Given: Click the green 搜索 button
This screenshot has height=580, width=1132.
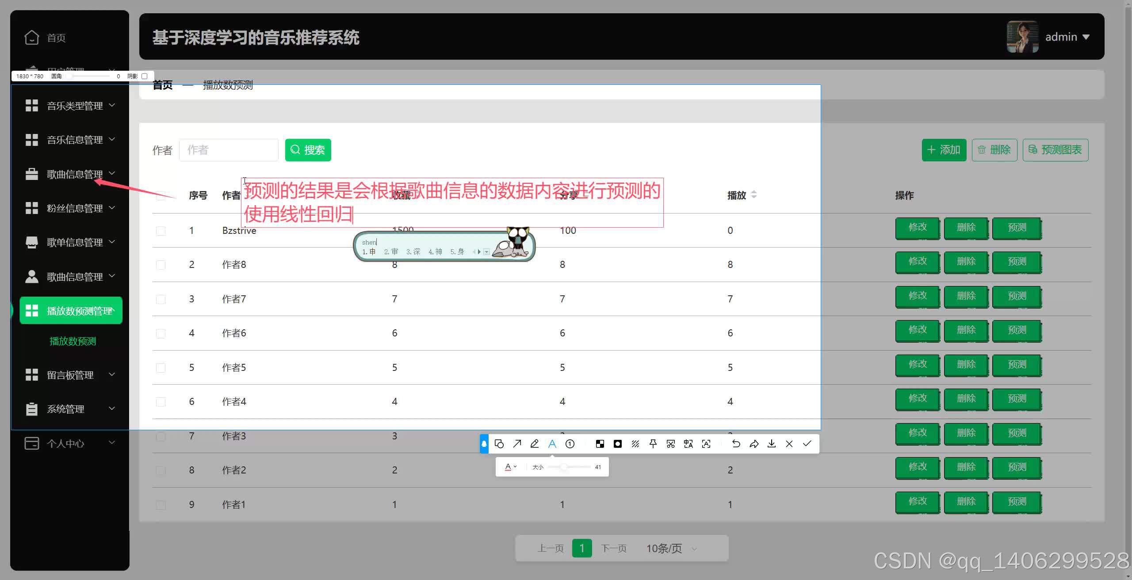Looking at the screenshot, I should [308, 150].
